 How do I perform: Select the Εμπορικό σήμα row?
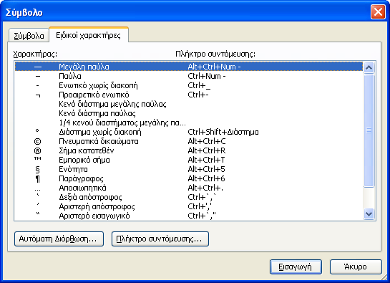coord(189,160)
